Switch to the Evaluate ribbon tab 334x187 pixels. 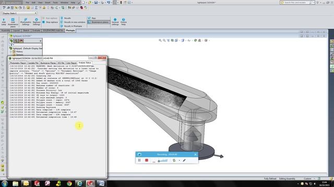click(36, 31)
